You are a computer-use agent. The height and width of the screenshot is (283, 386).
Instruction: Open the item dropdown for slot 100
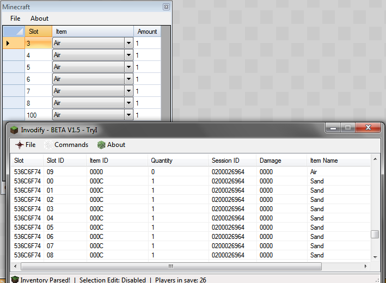pyautogui.click(x=128, y=115)
